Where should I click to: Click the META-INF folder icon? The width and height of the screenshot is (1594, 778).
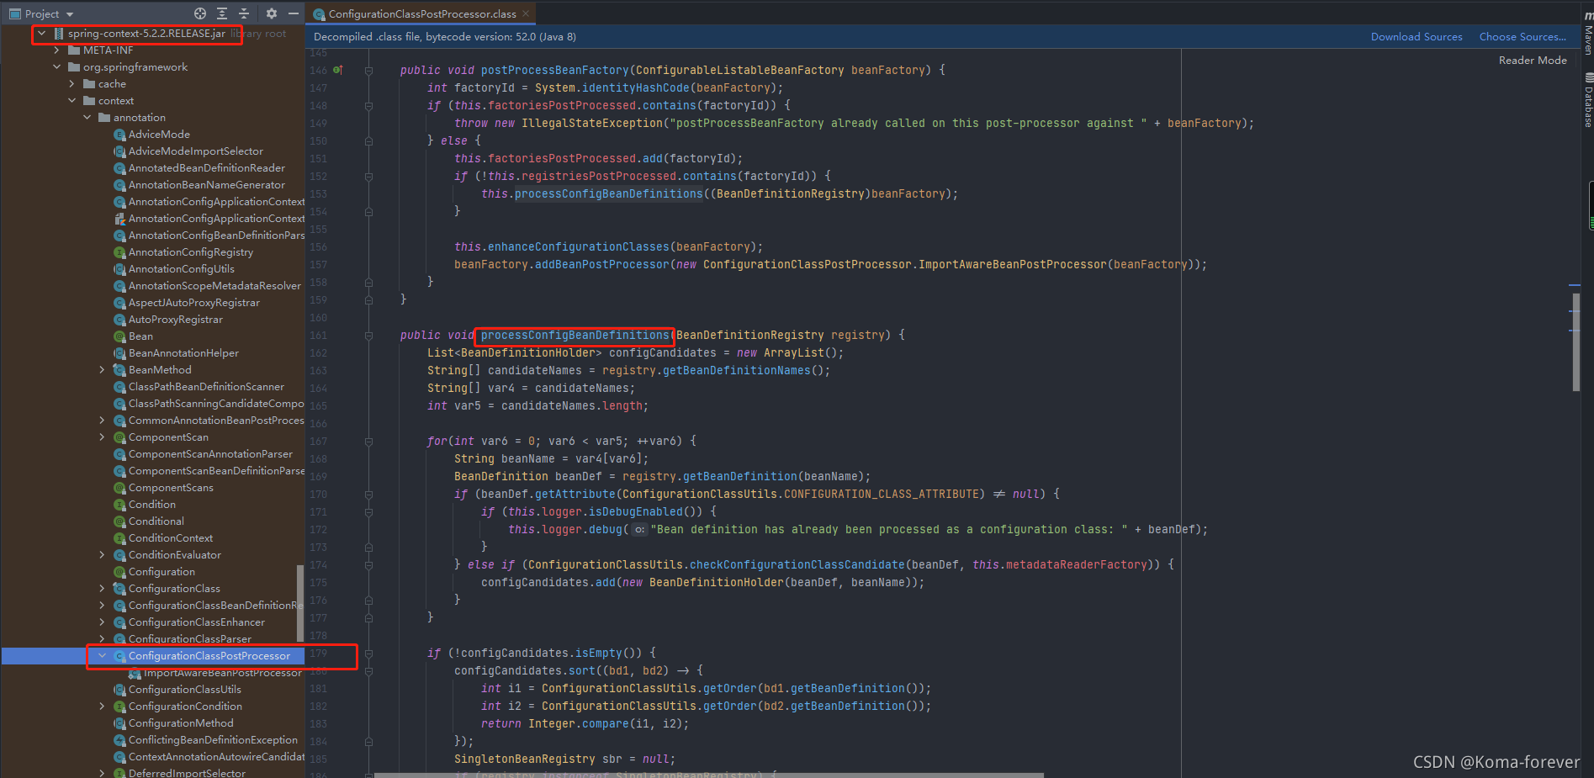pos(74,50)
